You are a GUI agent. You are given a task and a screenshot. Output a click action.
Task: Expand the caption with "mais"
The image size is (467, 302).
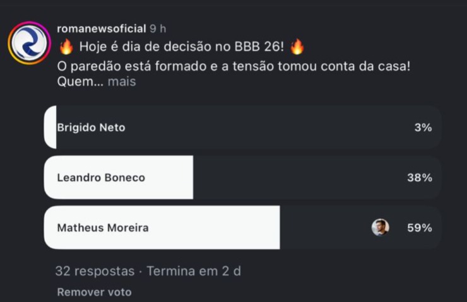click(x=122, y=82)
